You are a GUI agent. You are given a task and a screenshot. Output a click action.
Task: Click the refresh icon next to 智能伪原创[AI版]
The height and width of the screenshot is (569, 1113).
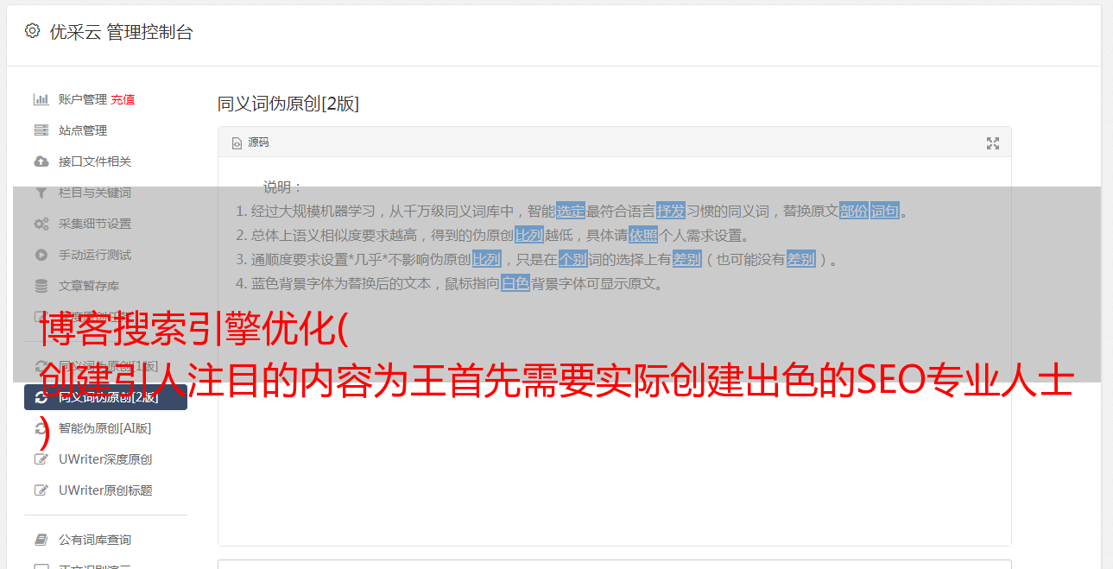click(x=41, y=428)
